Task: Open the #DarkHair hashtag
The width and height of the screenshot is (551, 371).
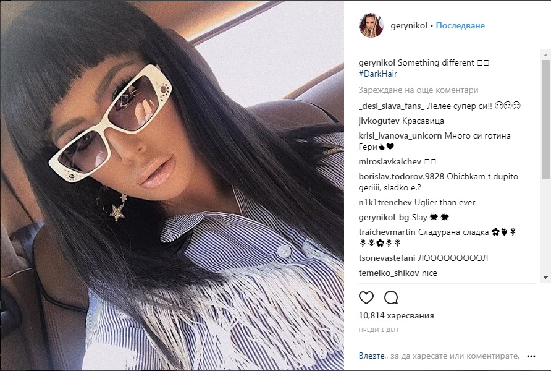Action: [x=378, y=74]
